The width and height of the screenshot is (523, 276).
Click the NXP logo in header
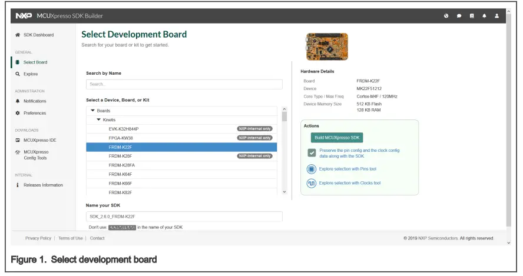tap(24, 16)
